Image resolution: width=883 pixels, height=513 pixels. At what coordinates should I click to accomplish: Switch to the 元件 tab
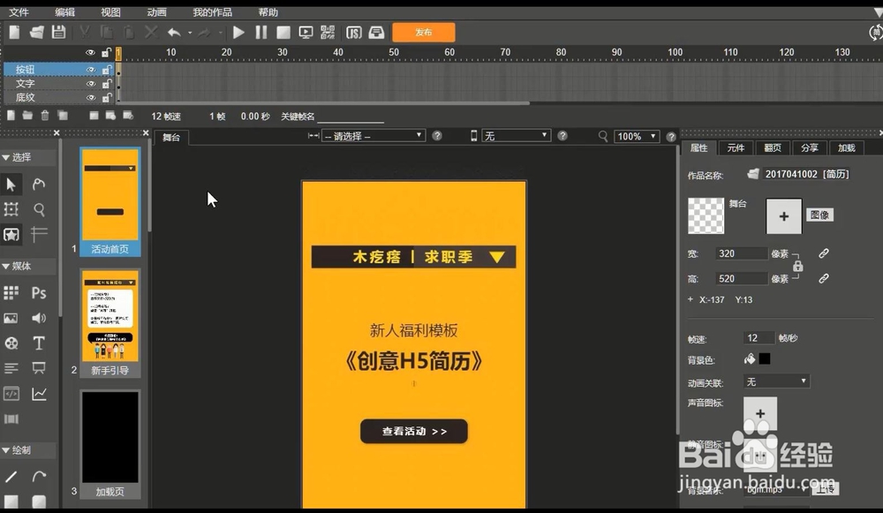(736, 148)
